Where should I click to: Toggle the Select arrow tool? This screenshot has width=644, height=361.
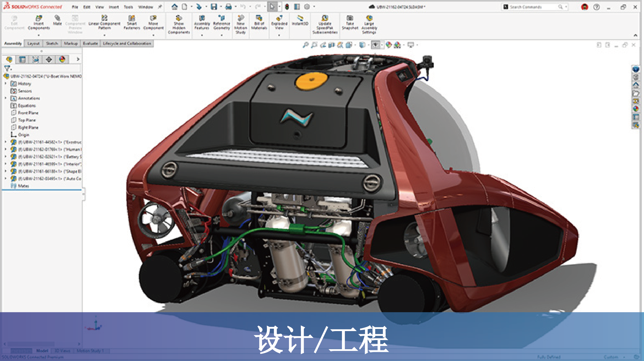click(x=272, y=7)
